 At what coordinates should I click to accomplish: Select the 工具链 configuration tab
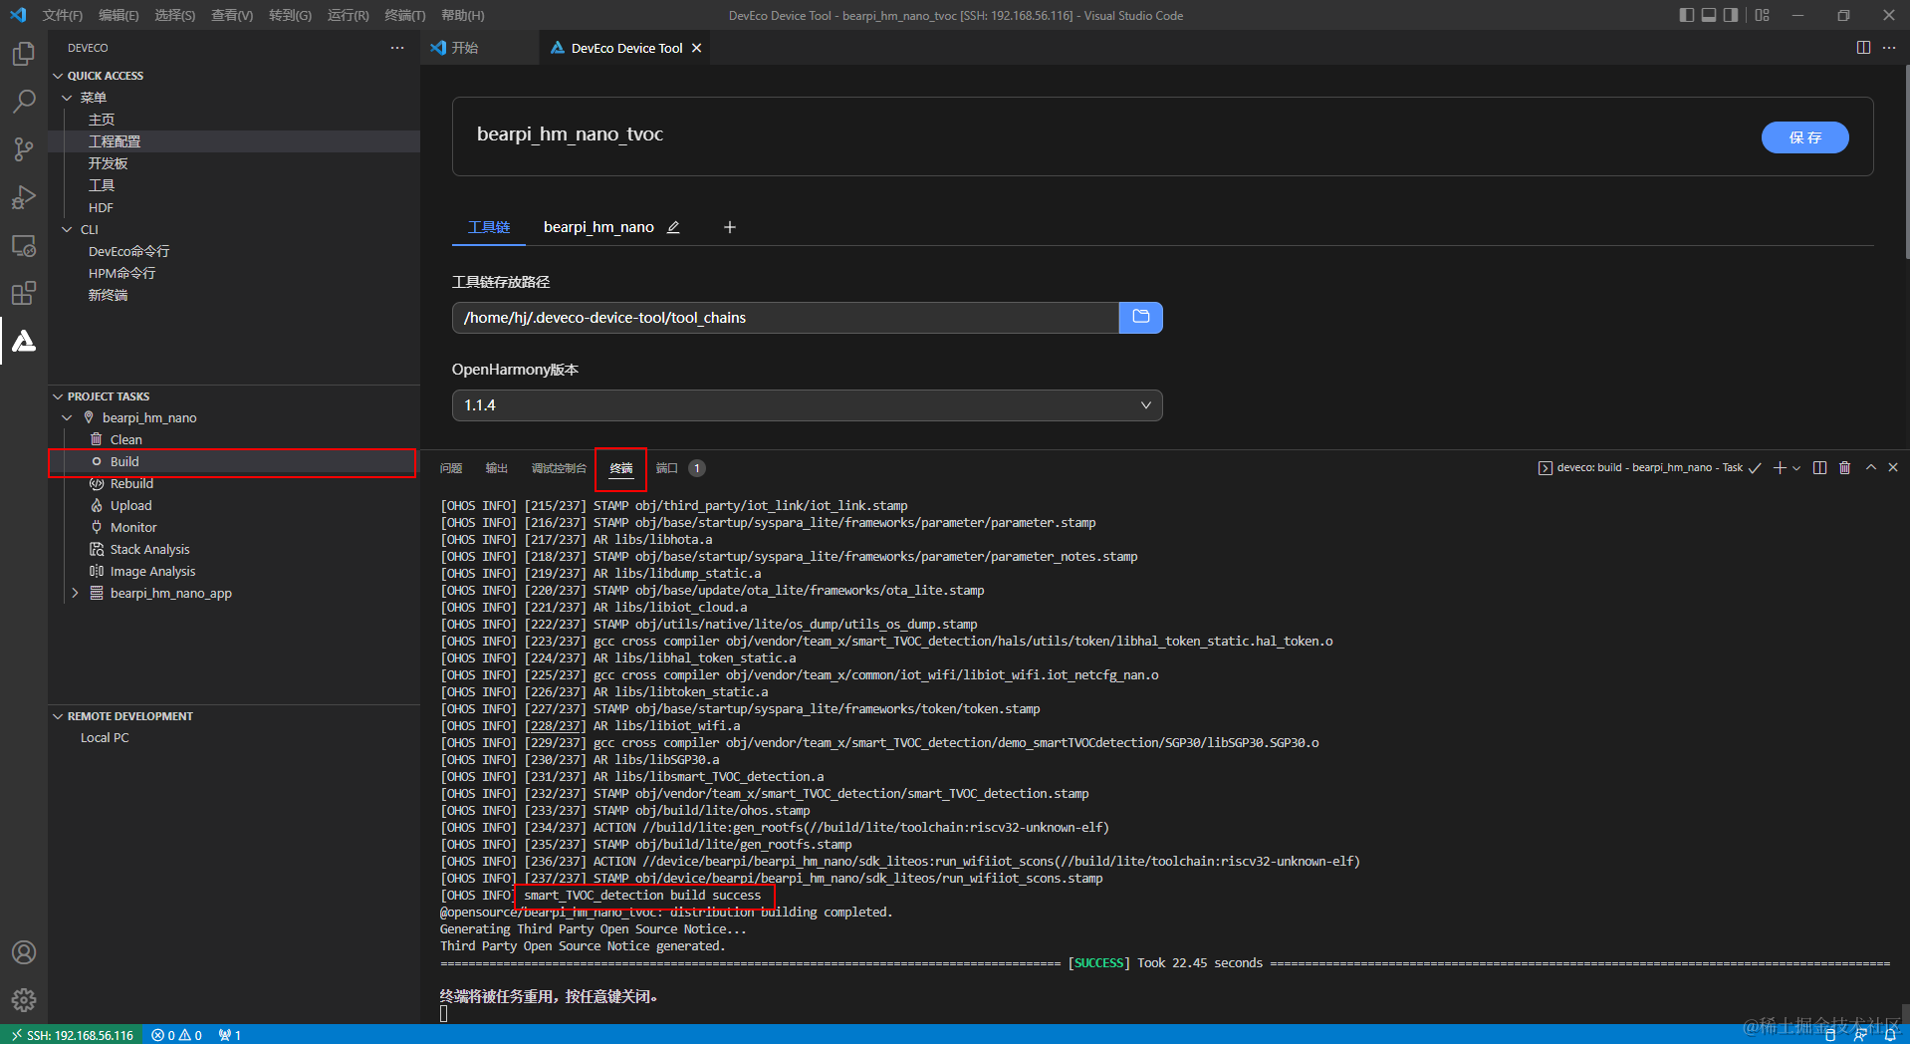489,227
